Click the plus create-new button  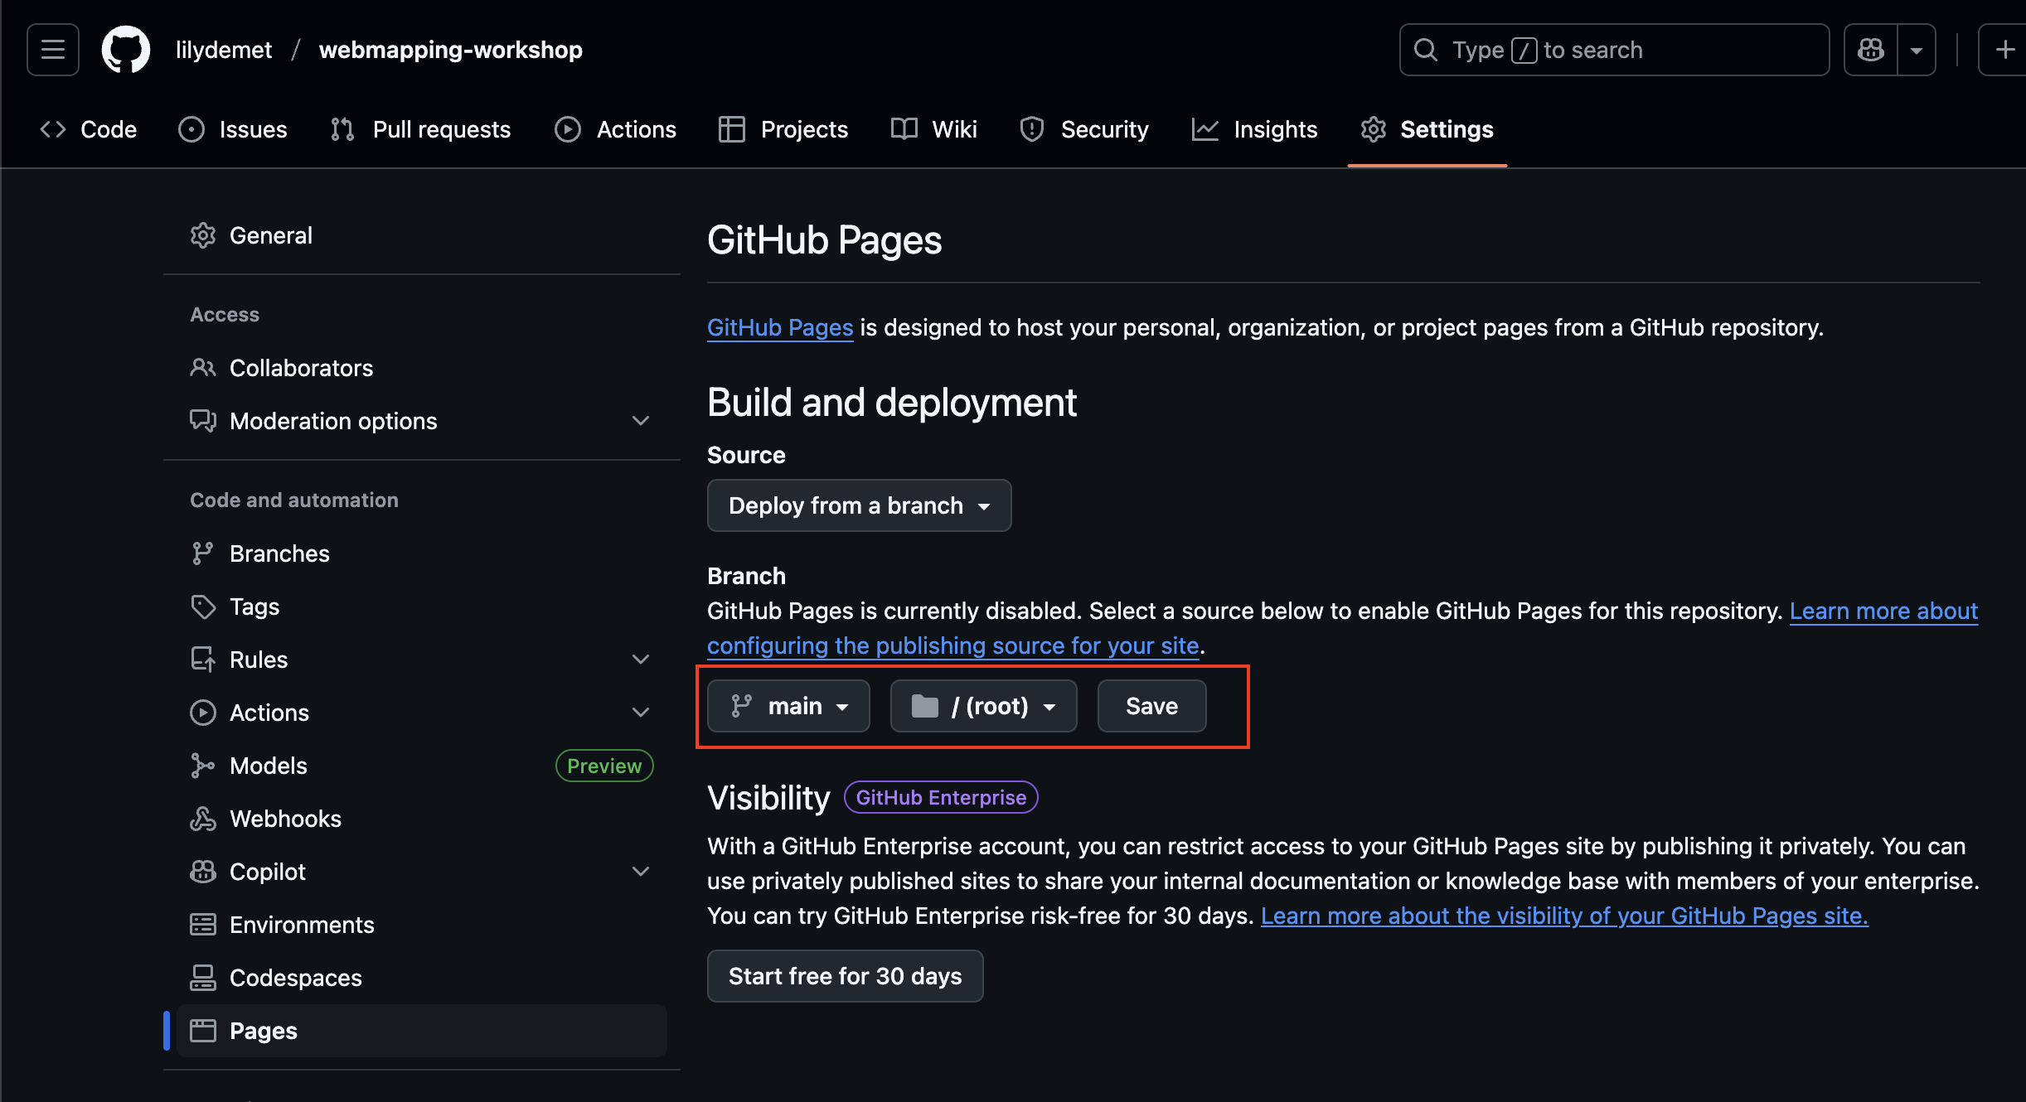2004,50
